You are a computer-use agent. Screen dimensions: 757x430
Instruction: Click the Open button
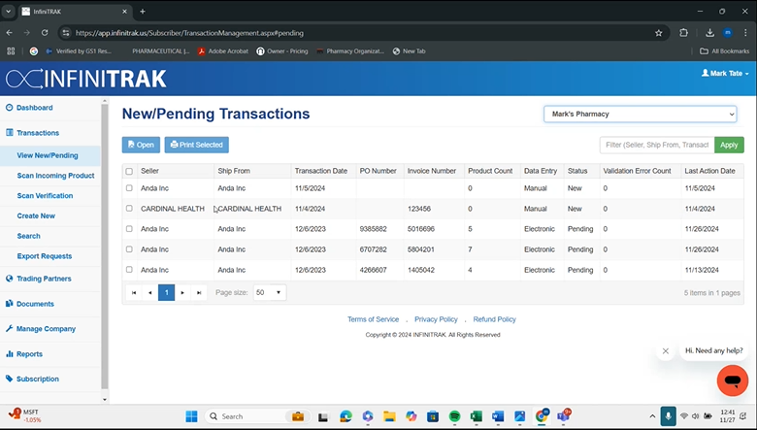click(141, 145)
